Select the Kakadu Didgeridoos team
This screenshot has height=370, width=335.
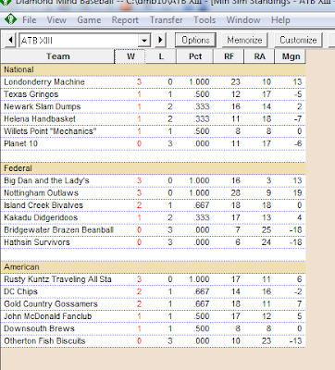pyautogui.click(x=41, y=217)
